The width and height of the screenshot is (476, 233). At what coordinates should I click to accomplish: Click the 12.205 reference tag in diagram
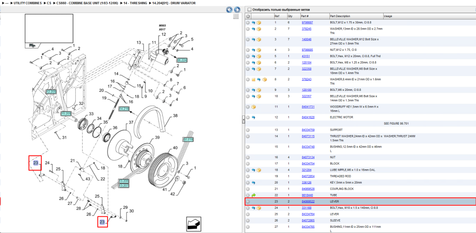click(x=51, y=91)
